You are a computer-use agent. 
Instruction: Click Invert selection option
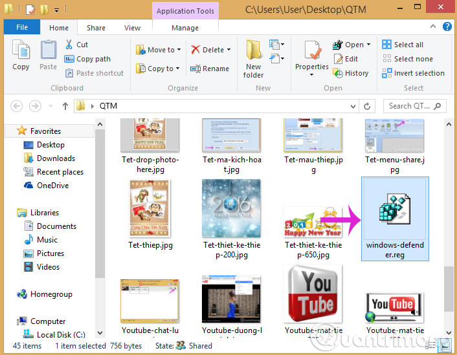point(387,73)
